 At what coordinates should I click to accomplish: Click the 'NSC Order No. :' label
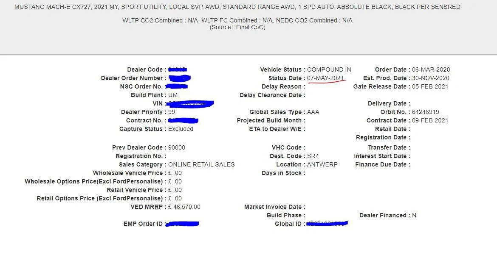tap(143, 86)
